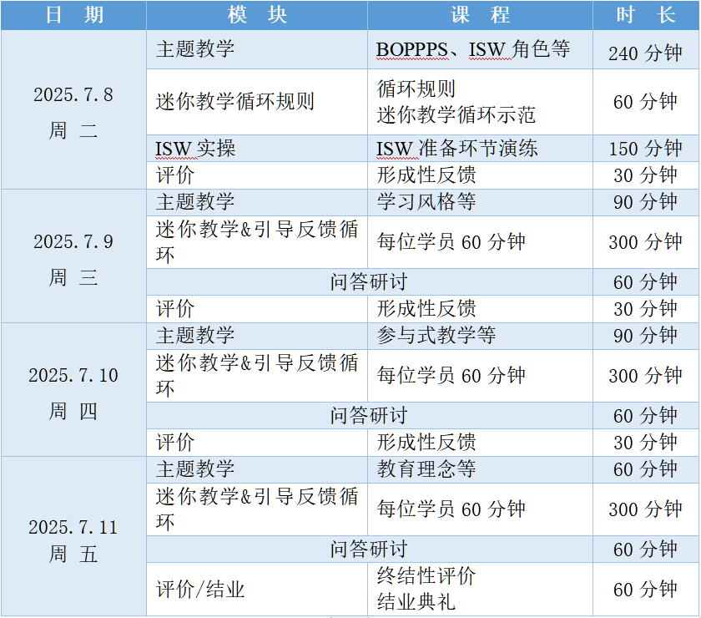Viewport: 701px width, 618px height.
Task: Click 问答研讨 under the 2025.7.9 section
Action: click(369, 282)
